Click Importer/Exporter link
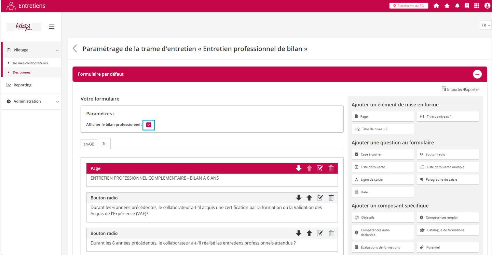 tap(460, 89)
